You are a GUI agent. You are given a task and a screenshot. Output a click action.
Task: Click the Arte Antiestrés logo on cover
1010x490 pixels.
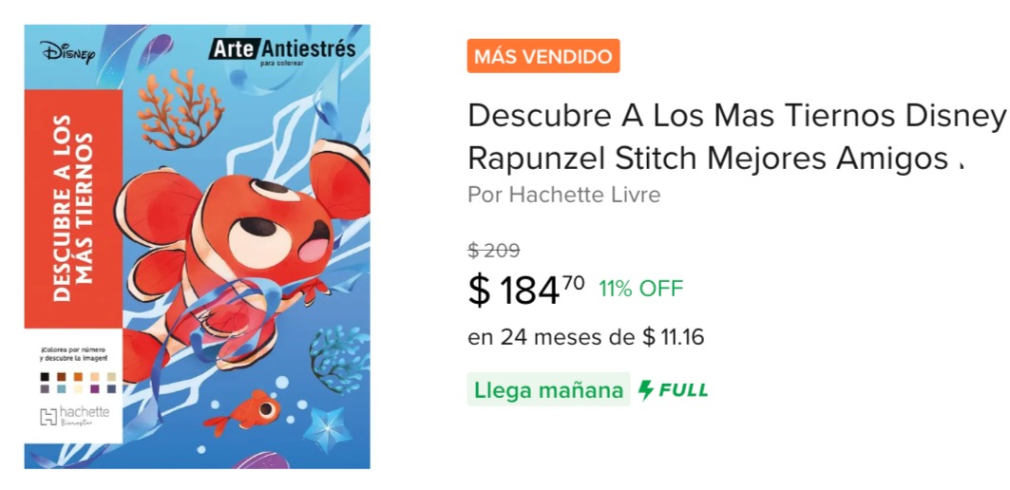pos(281,50)
